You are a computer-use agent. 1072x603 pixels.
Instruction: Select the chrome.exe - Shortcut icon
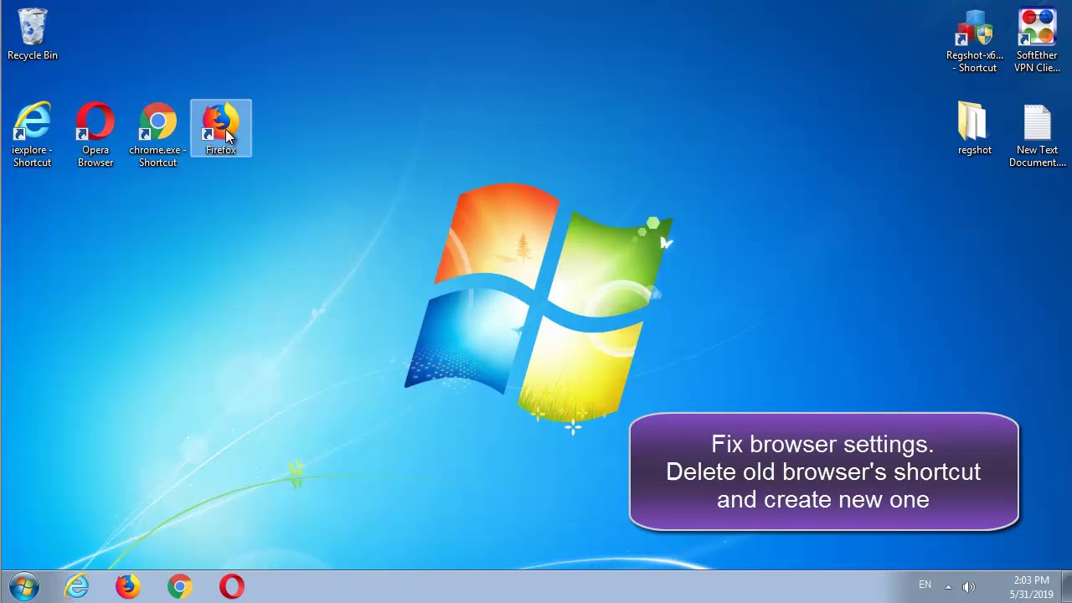click(x=158, y=135)
